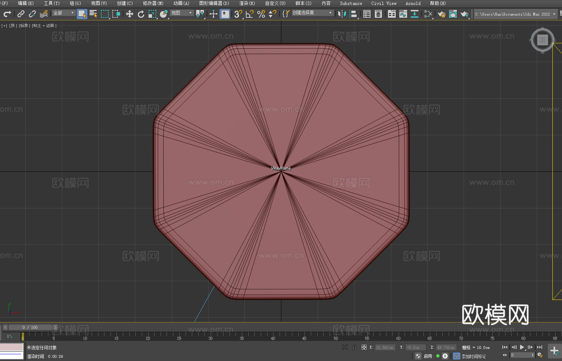Toggle Window/Crossing selection mode
Viewport: 562px width, 361px height.
[116, 14]
